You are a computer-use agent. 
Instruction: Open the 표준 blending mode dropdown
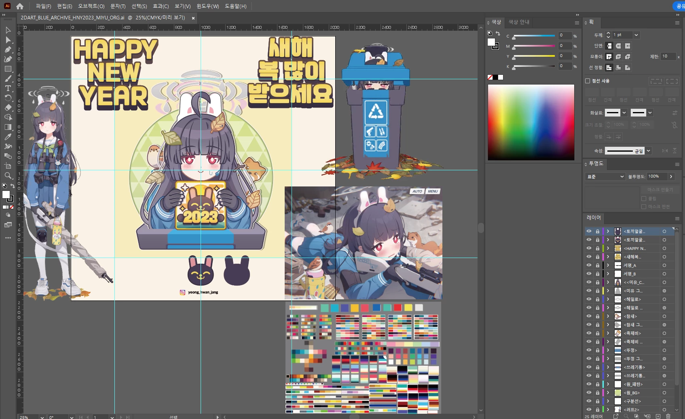coord(605,177)
